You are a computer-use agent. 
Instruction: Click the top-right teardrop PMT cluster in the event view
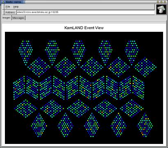132,52
